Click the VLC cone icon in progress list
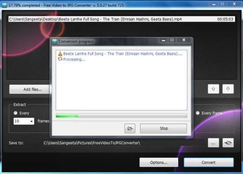243x174 pixels. point(60,53)
